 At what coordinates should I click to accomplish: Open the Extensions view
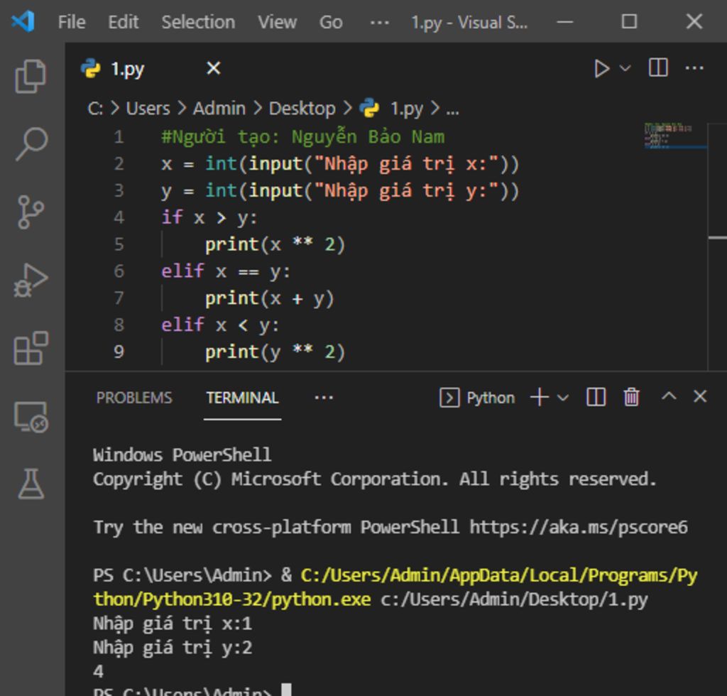31,348
